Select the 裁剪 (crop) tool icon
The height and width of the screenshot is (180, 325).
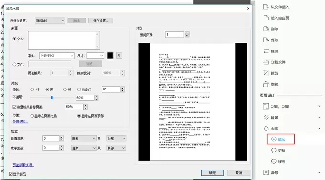266,73
